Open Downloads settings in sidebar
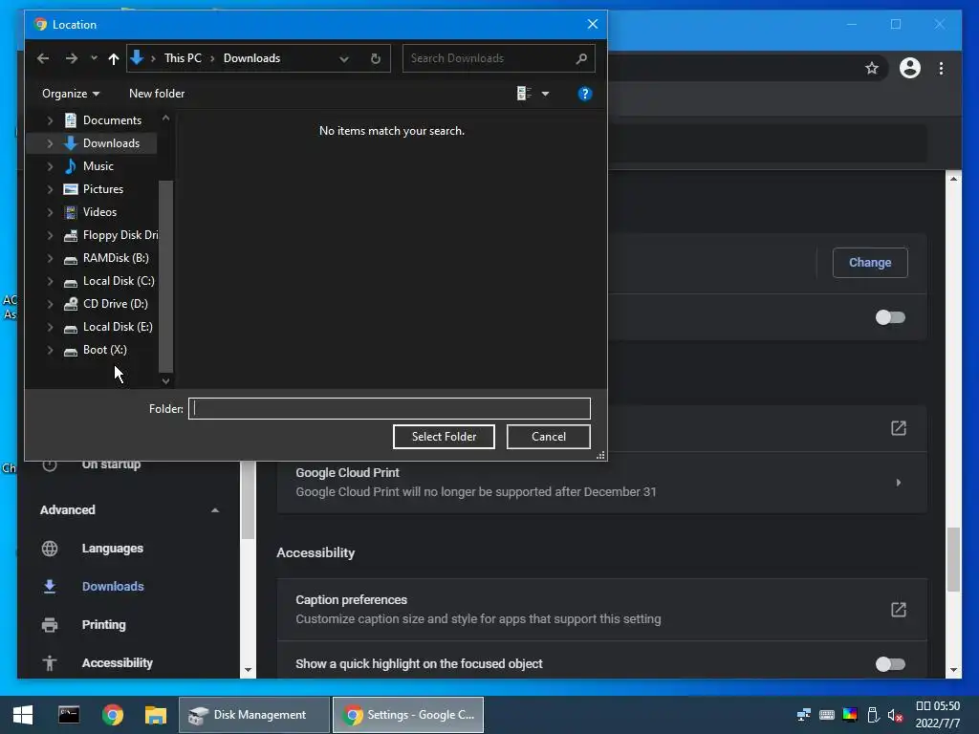Image resolution: width=979 pixels, height=734 pixels. pyautogui.click(x=113, y=587)
